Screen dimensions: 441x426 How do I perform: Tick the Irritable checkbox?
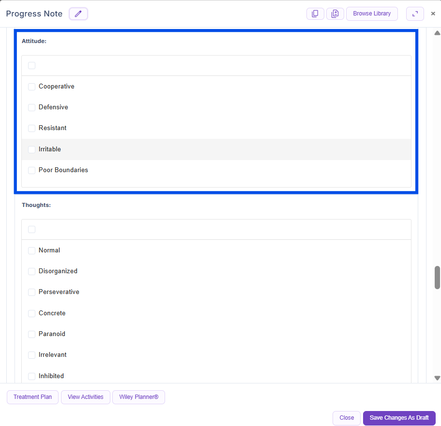click(x=31, y=149)
